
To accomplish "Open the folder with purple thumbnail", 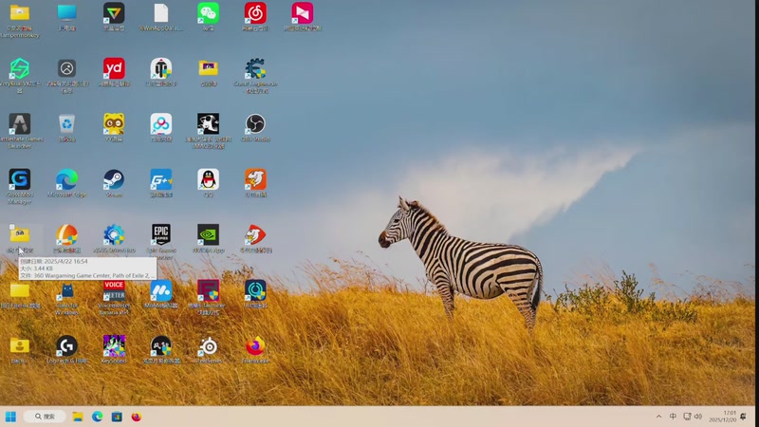I will [x=208, y=68].
